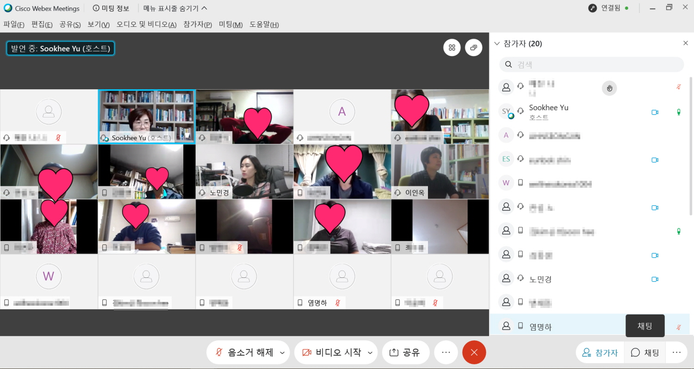The image size is (694, 369).
Task: Click the floating panel view icon
Action: [x=473, y=48]
